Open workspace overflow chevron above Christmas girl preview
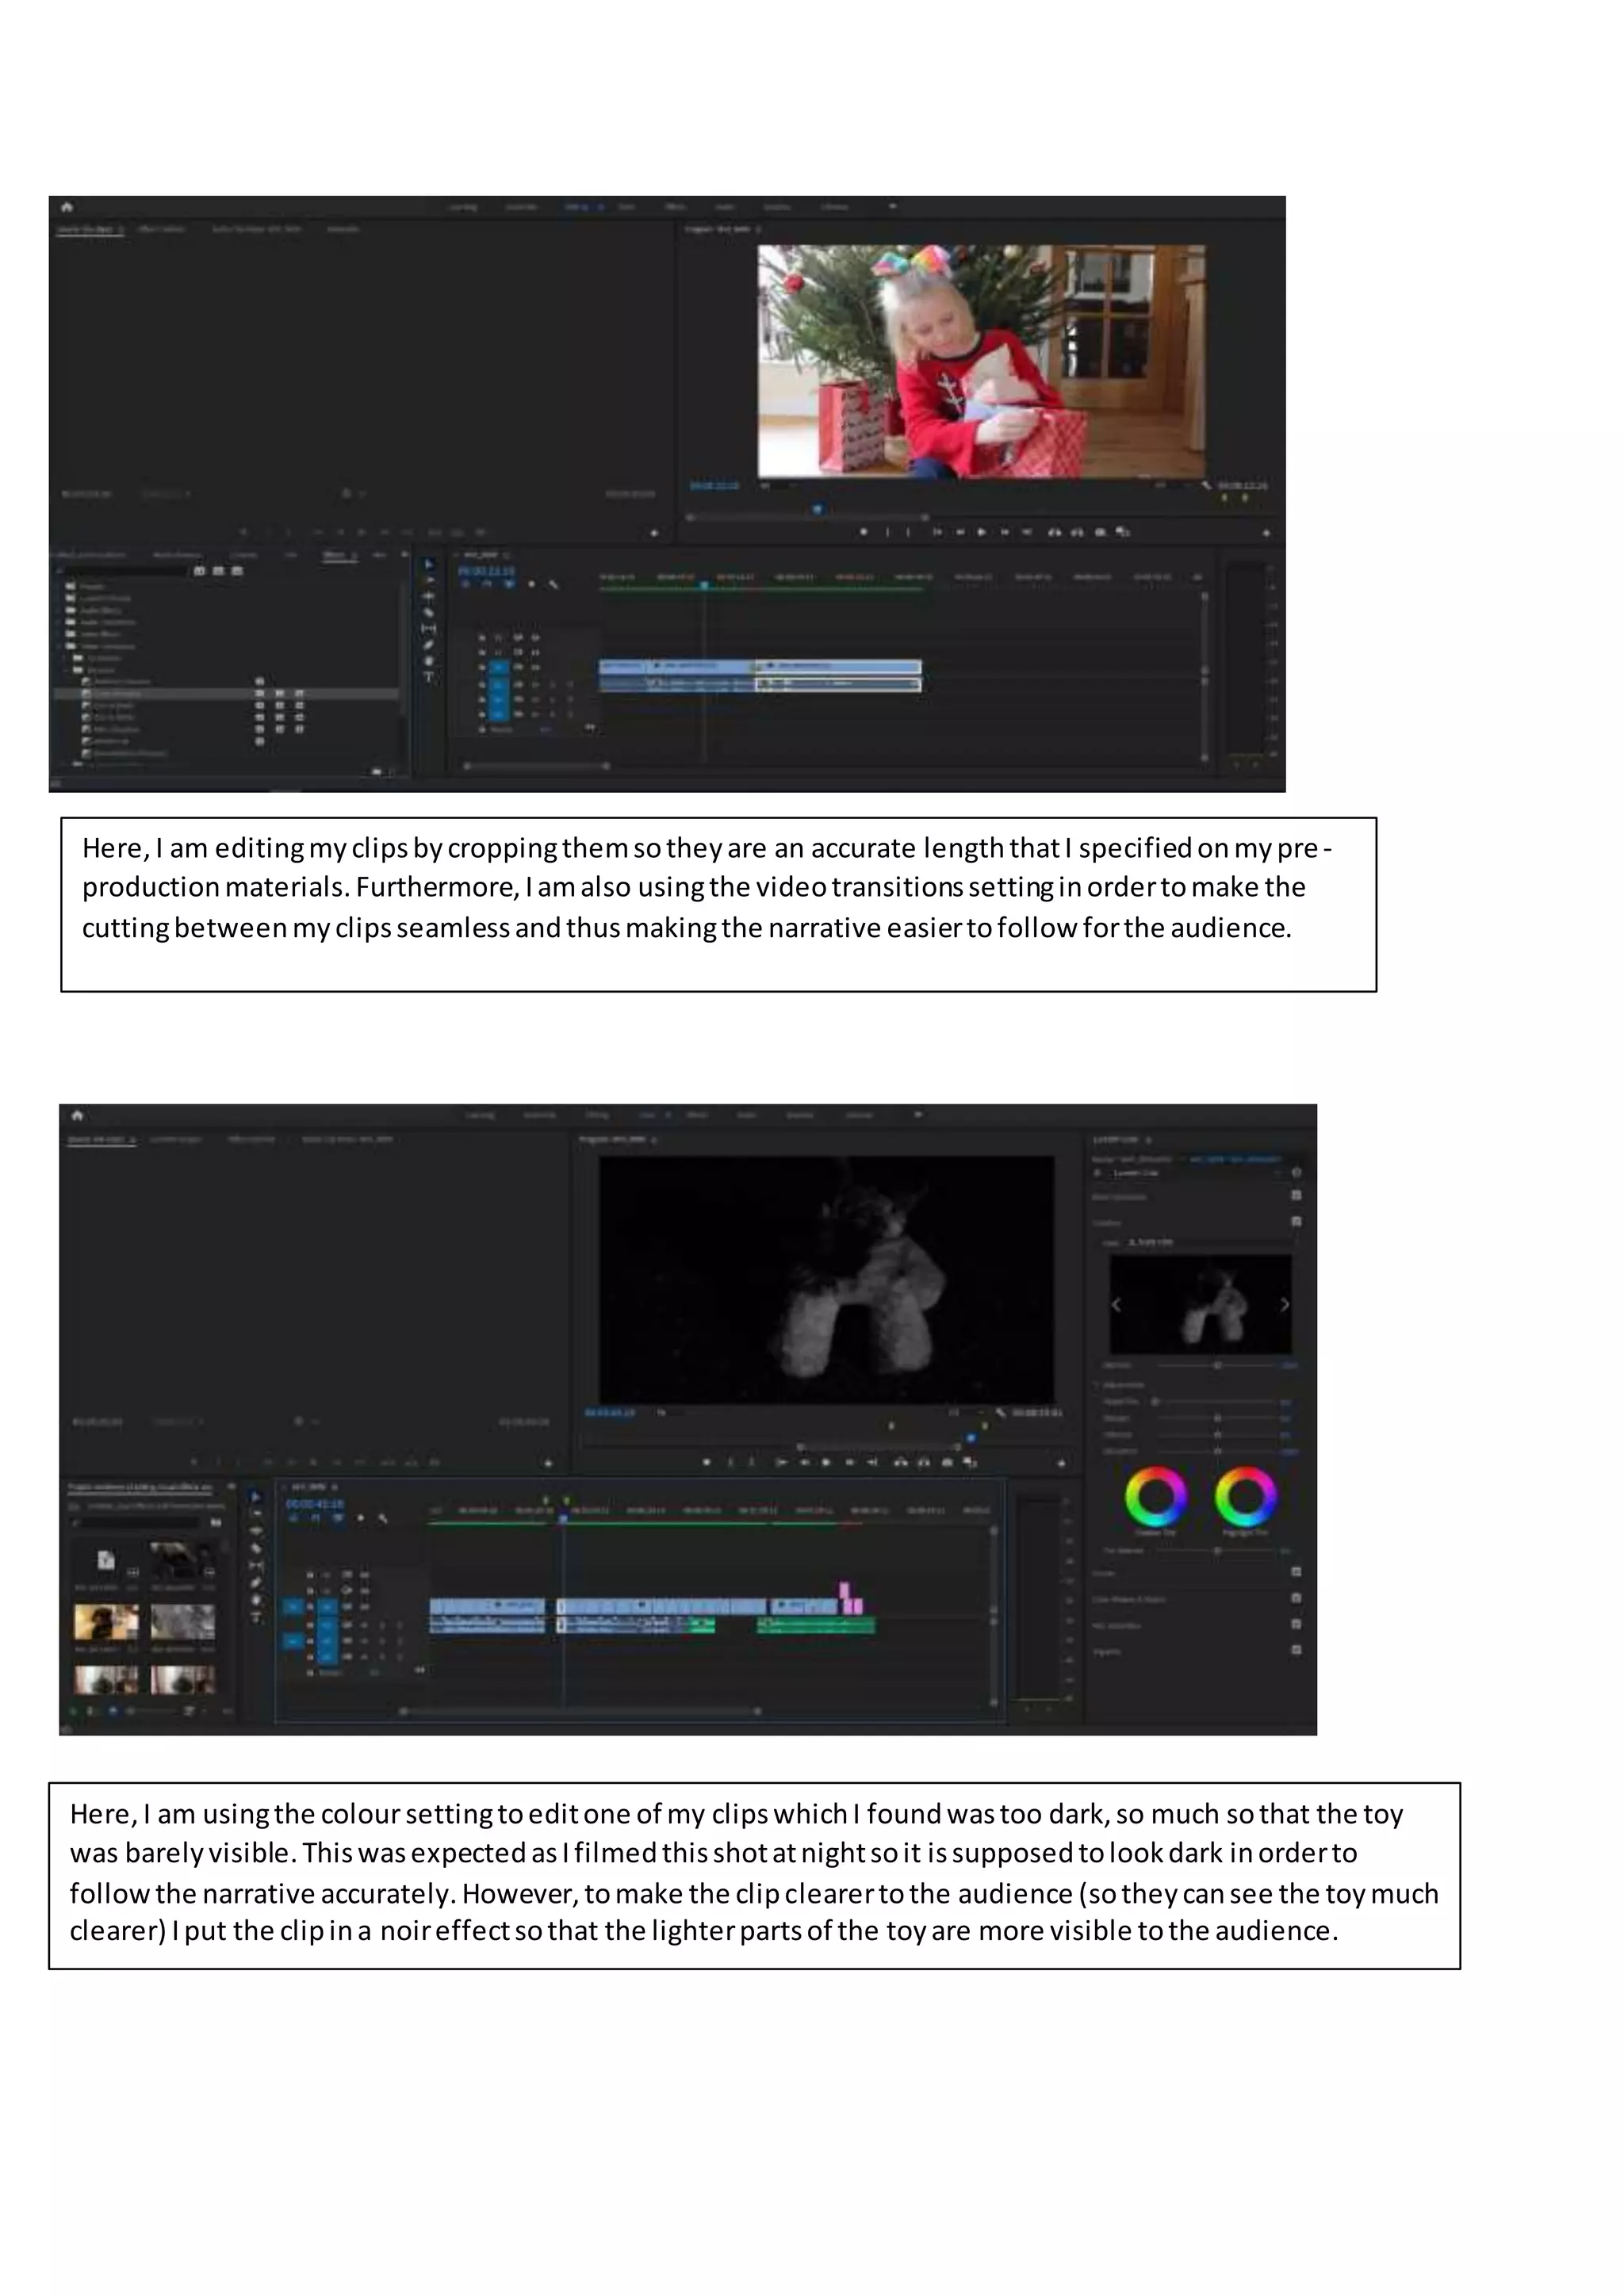 coord(892,207)
